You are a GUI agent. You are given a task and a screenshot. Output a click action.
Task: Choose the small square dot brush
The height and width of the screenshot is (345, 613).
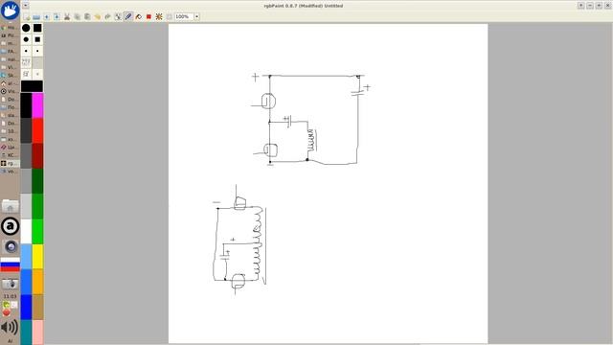coord(37,51)
